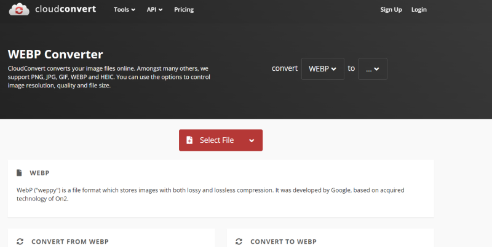Open the API dropdown menu
492x248 pixels.
click(154, 10)
